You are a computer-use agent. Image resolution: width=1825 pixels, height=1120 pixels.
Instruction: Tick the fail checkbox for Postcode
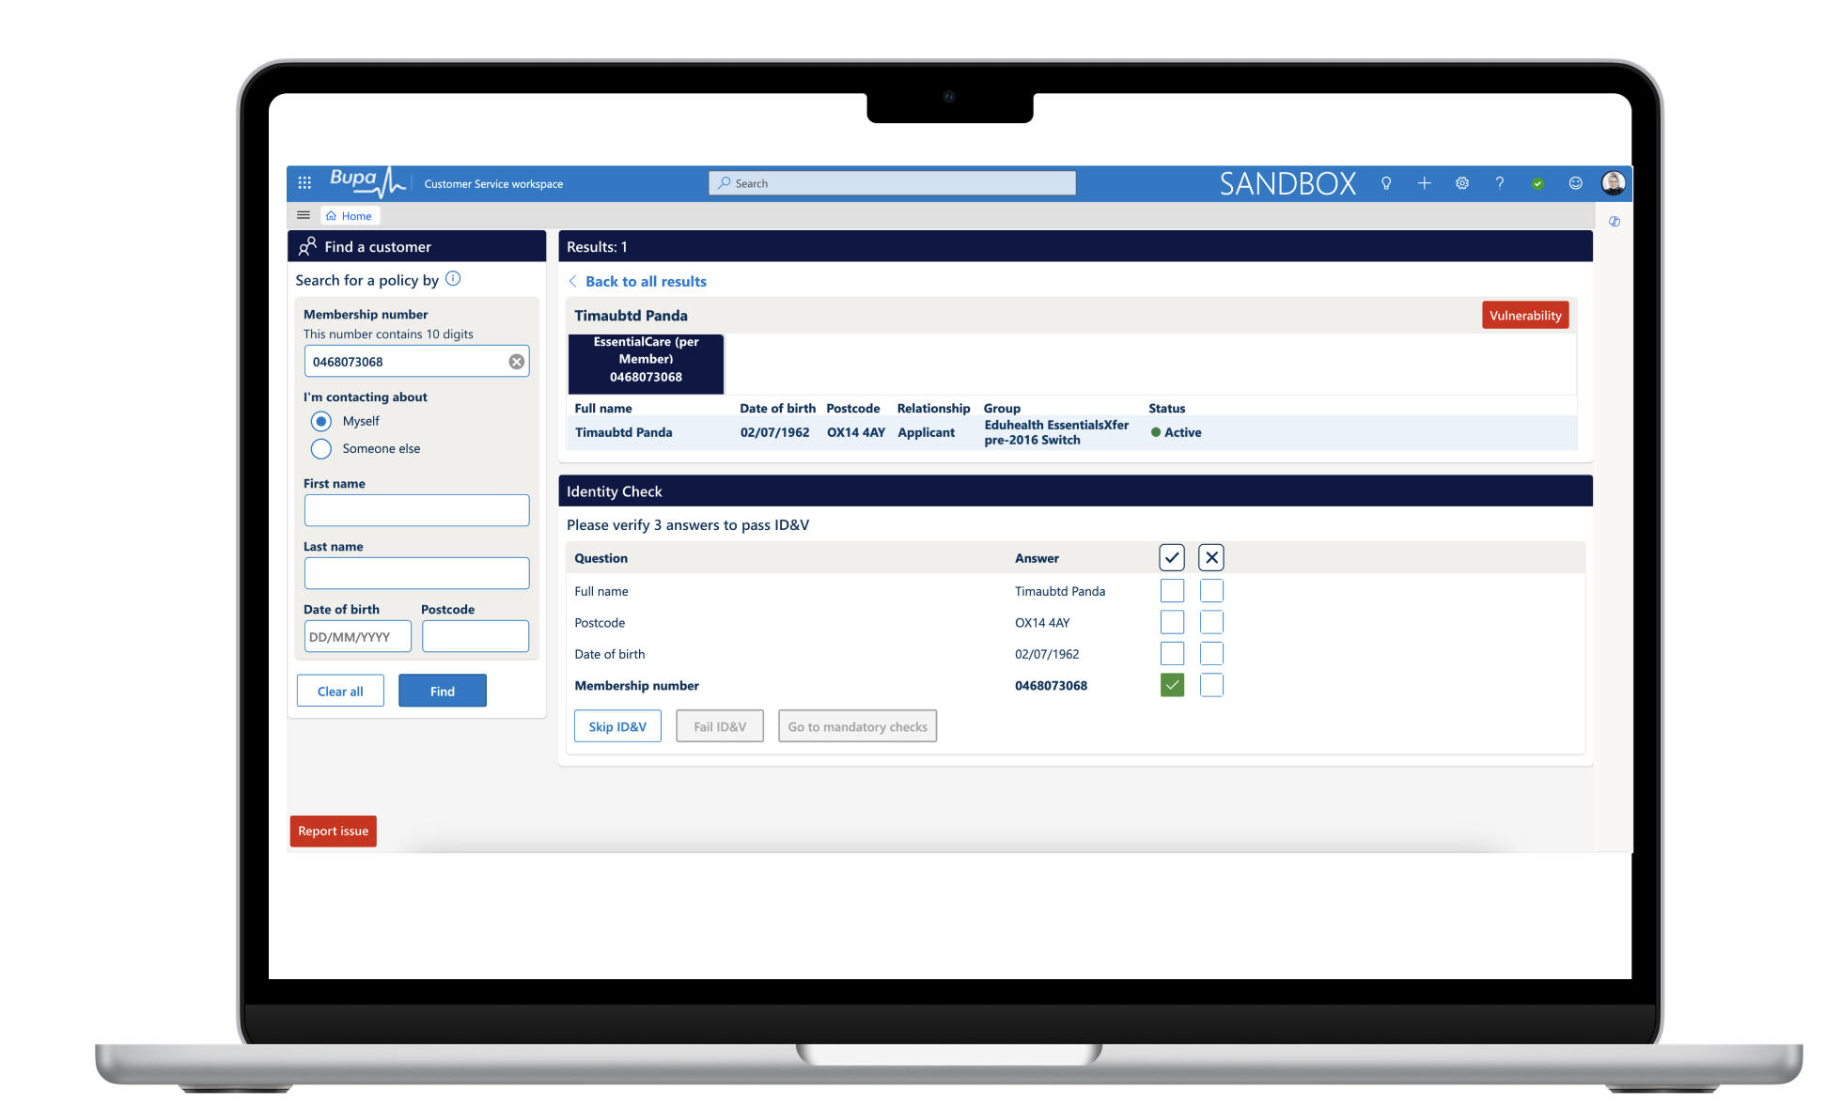[1211, 622]
